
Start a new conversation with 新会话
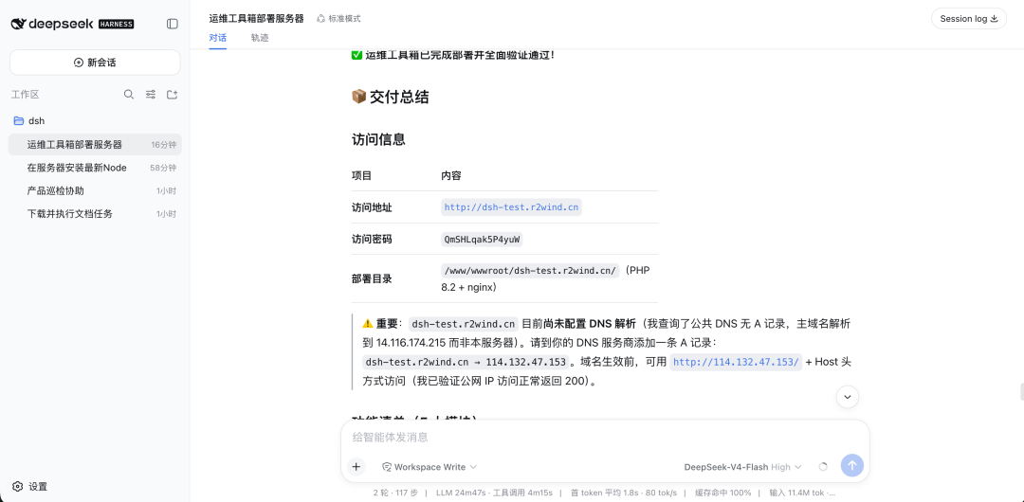[x=95, y=63]
